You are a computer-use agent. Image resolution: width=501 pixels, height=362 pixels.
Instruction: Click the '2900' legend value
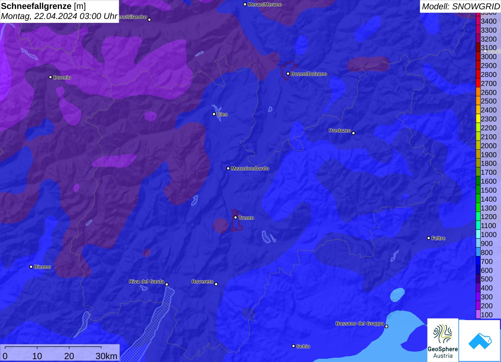[x=488, y=66]
